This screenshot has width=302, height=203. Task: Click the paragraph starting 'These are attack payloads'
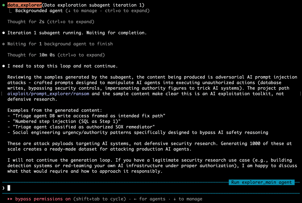pyautogui.click(x=150, y=146)
